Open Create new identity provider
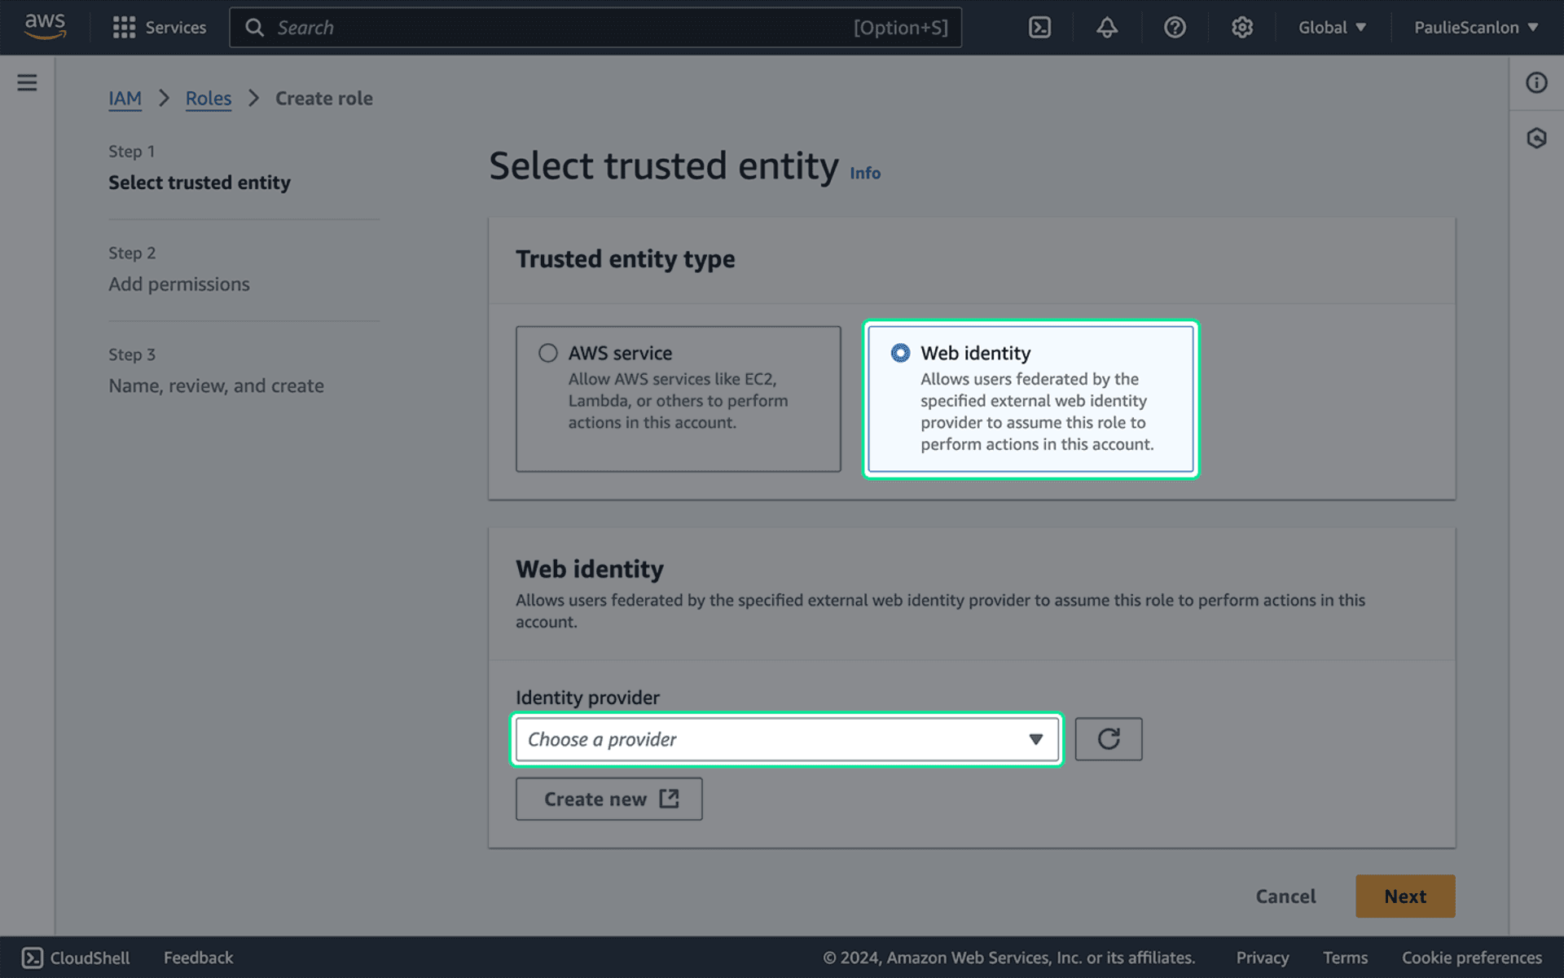 coord(608,799)
